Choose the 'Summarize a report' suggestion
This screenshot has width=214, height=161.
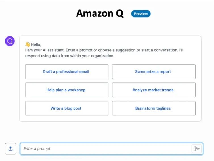(154, 72)
